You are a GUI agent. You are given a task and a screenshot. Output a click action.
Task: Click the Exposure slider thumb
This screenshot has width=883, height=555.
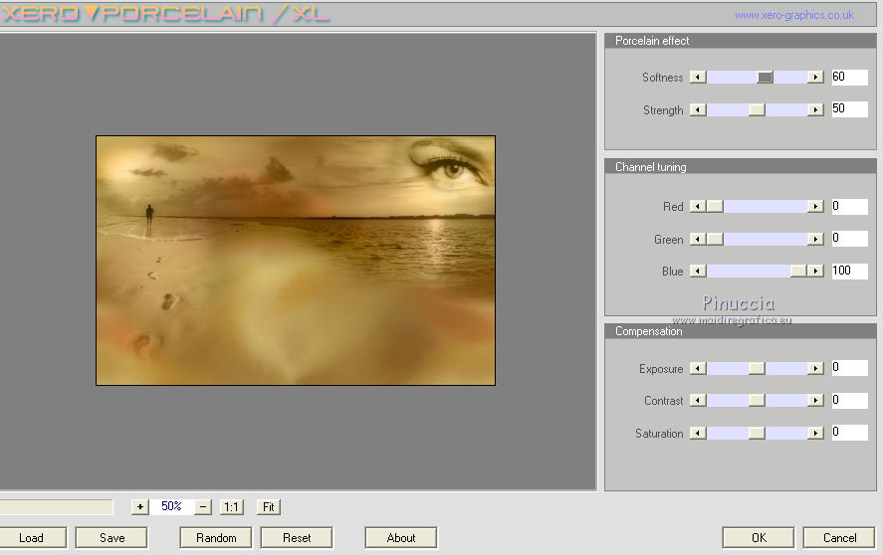click(757, 368)
